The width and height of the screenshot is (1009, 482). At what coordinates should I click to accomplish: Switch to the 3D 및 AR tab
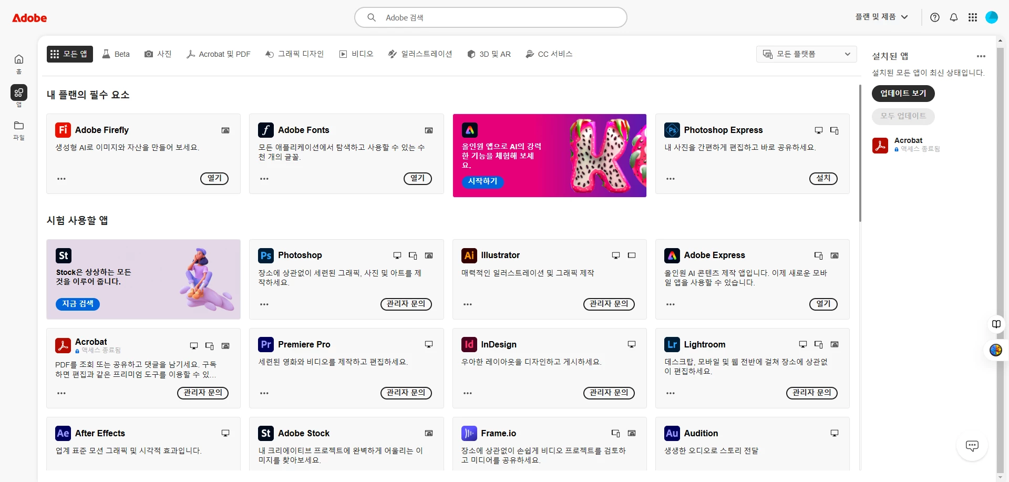[x=489, y=54]
